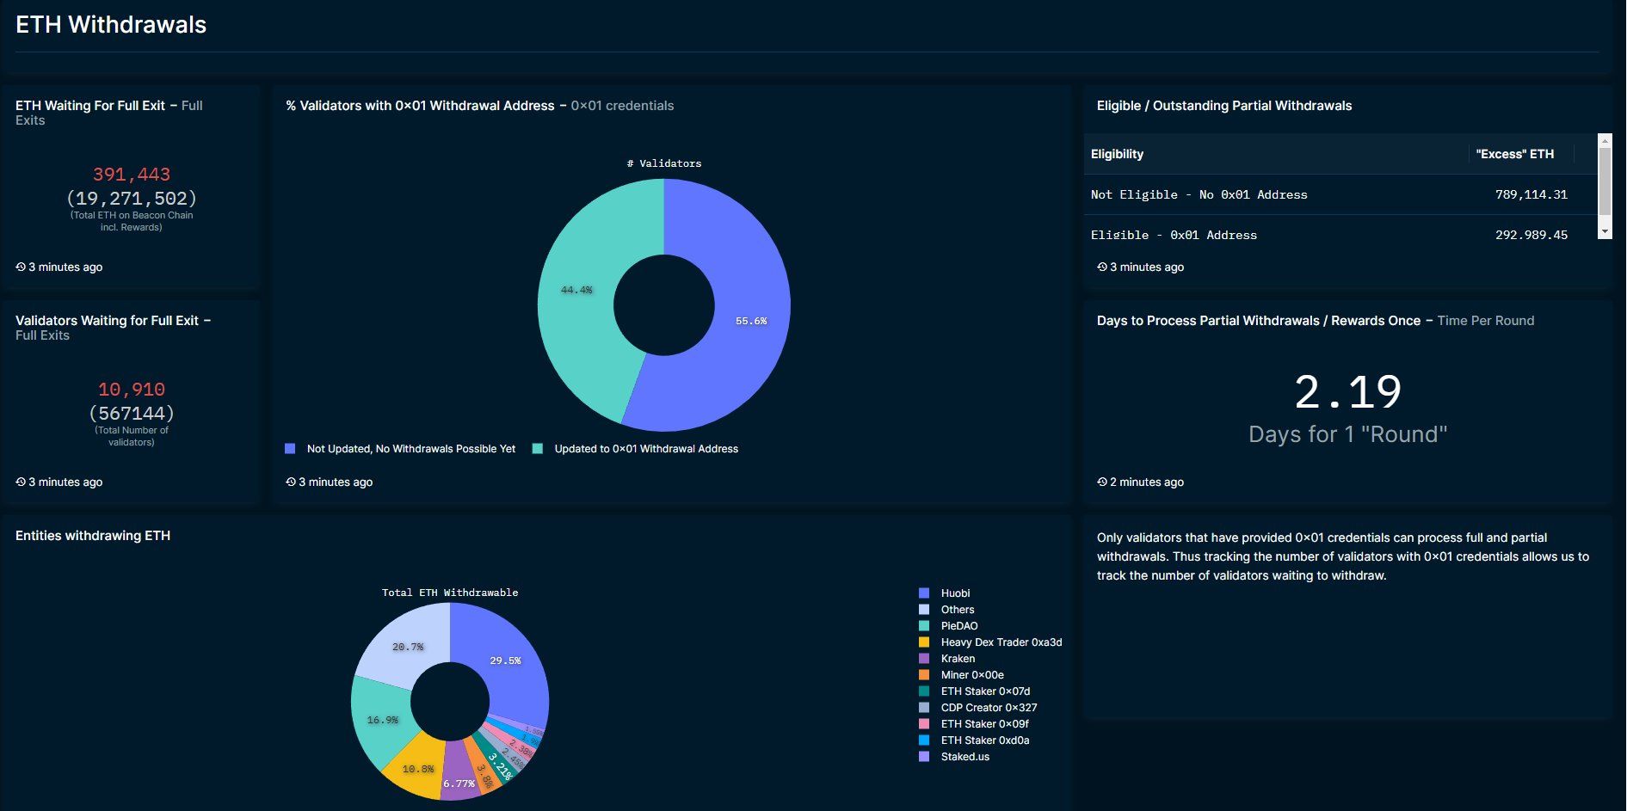This screenshot has height=811, width=1627.
Task: Click the 55.6% slice of the validators donut
Action: 751,321
